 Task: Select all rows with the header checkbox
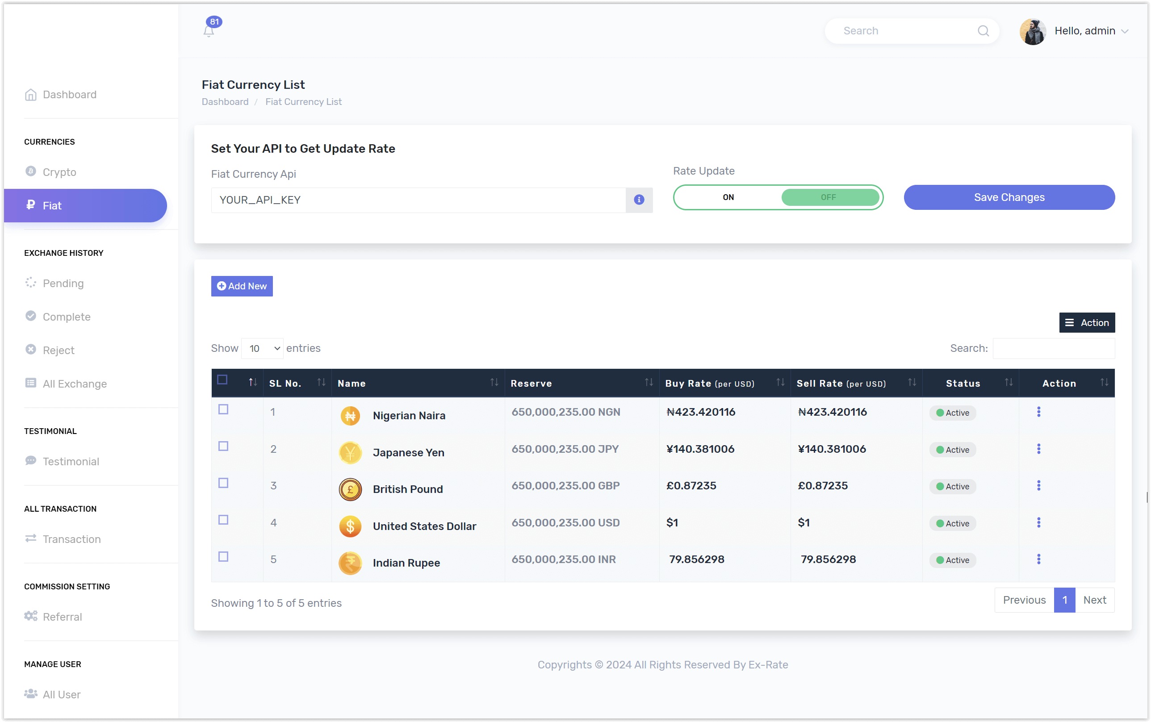click(x=222, y=380)
